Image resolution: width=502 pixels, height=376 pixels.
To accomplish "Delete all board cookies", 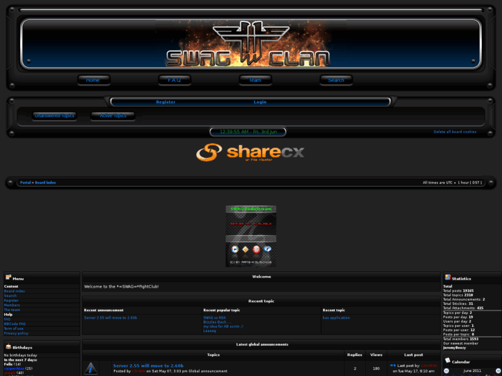I will coord(455,132).
